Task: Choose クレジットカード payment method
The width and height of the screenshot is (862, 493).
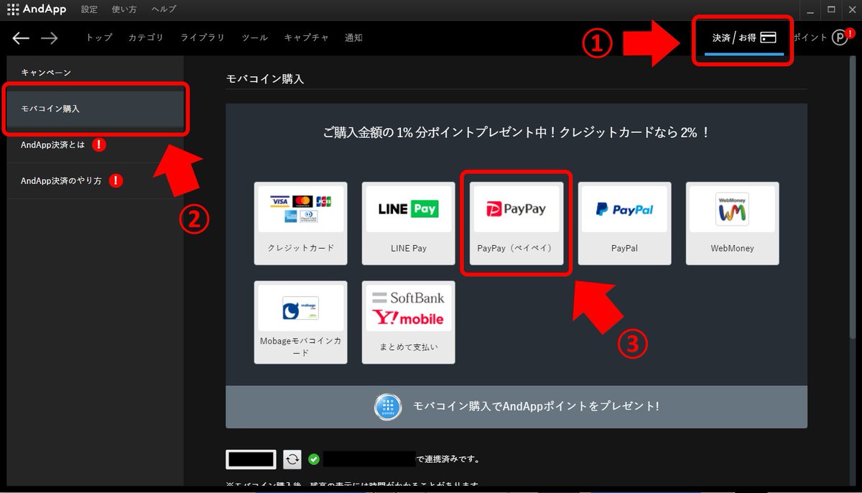Action: coord(301,224)
